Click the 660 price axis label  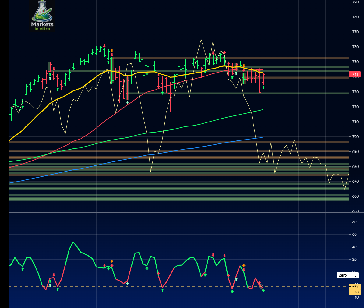[355, 196]
